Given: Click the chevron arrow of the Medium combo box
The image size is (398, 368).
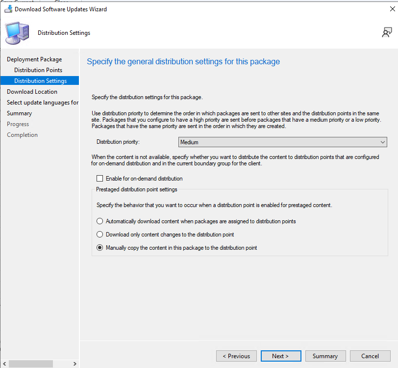Looking at the screenshot, I should coord(383,142).
